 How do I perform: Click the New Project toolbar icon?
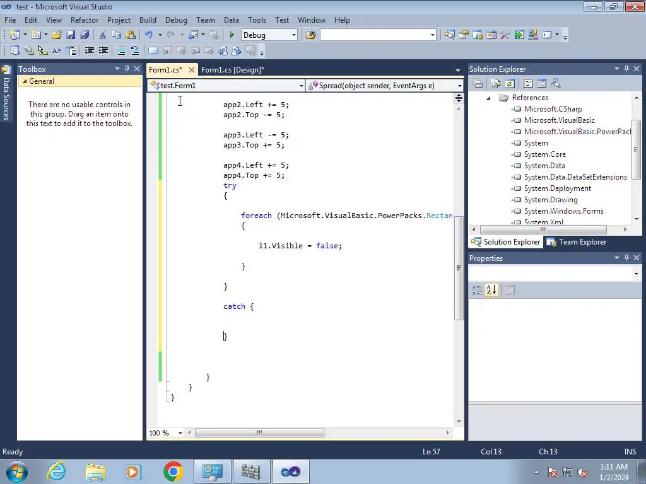(x=15, y=35)
